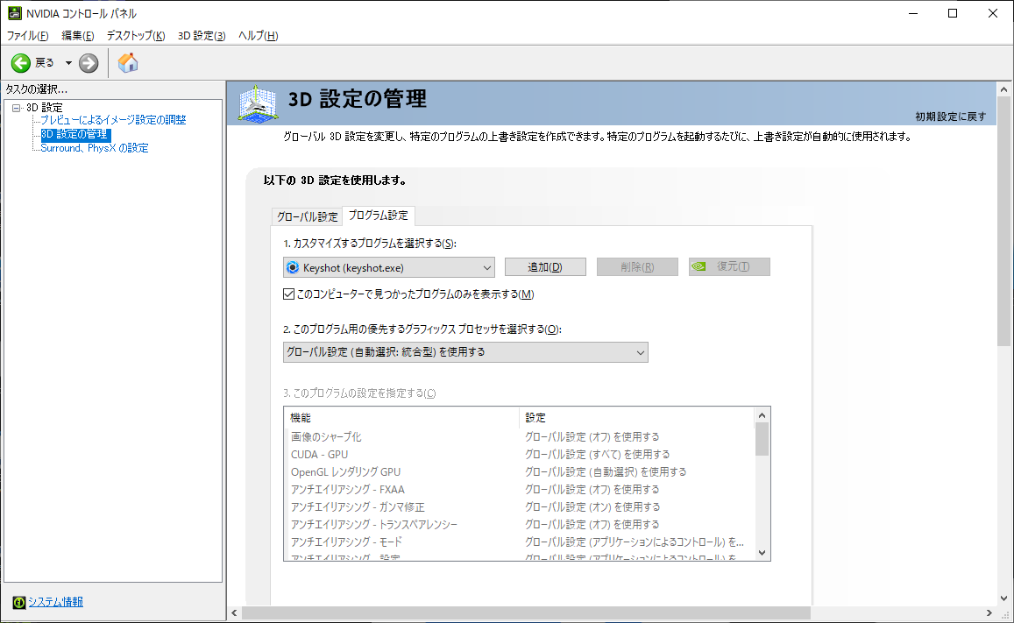
Task: Open the Back button history dropdown arrow
Action: point(68,63)
